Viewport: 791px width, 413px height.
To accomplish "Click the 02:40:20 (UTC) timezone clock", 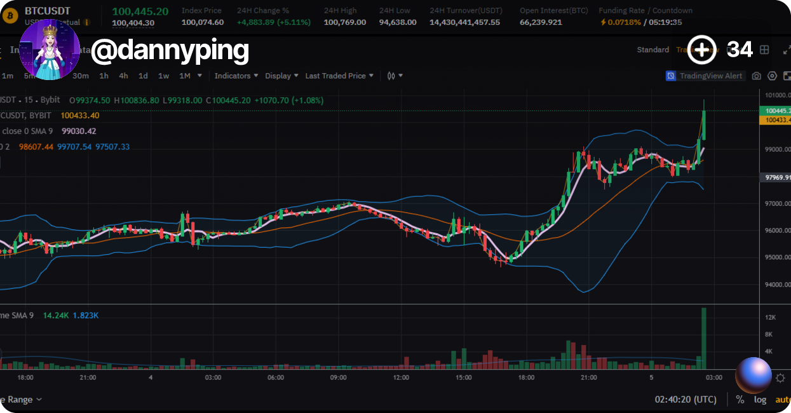I will point(686,400).
